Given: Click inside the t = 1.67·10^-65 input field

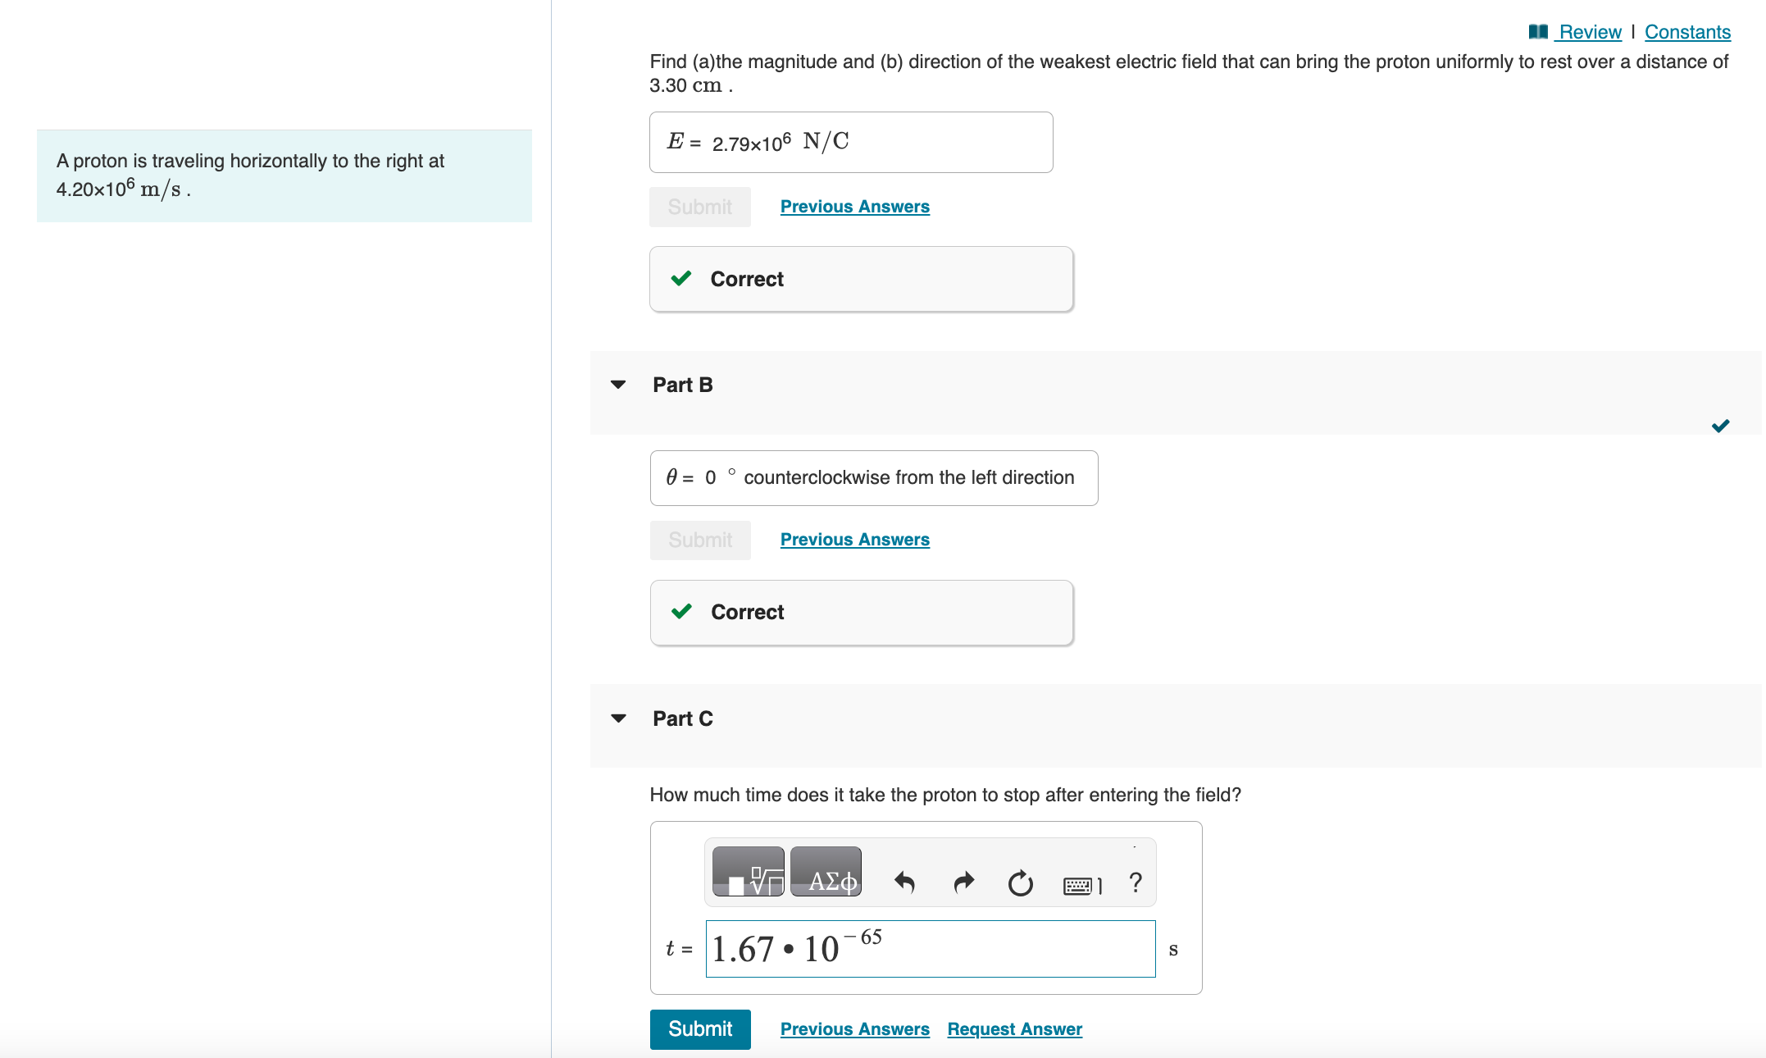Looking at the screenshot, I should (x=931, y=948).
